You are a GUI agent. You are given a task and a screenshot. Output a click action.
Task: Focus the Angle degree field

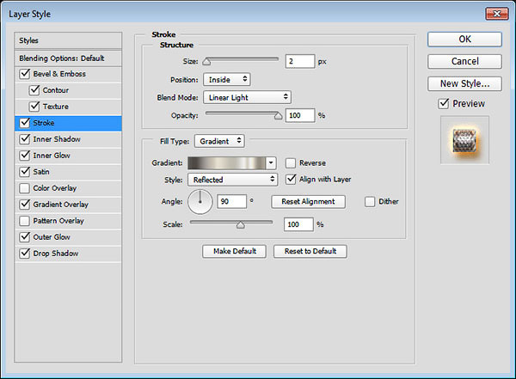231,201
